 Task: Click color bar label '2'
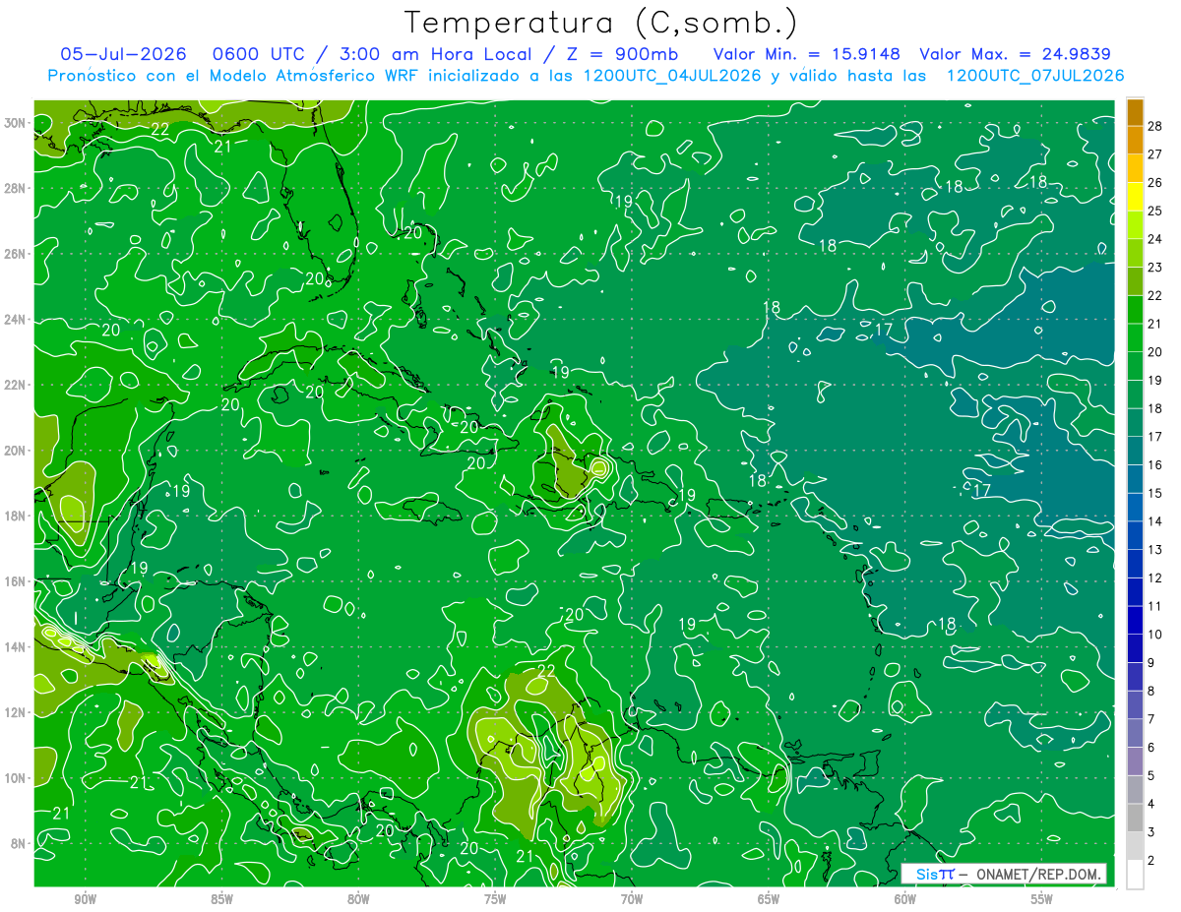[x=1152, y=861]
